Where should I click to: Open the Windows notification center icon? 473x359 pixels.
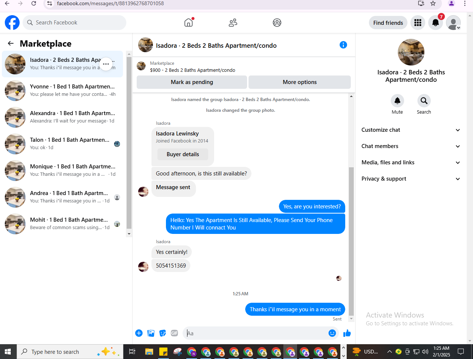pyautogui.click(x=461, y=352)
